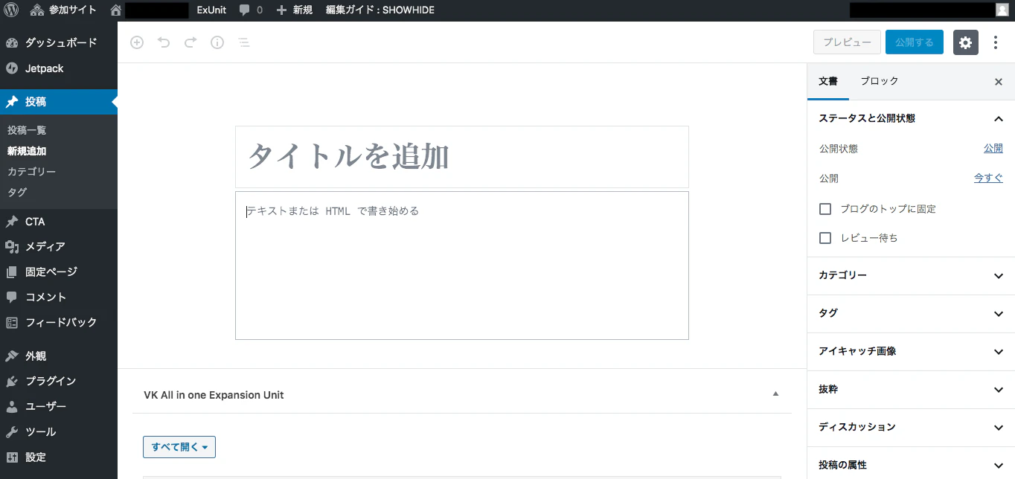Click the redo arrow icon
This screenshot has height=479, width=1015.
190,42
